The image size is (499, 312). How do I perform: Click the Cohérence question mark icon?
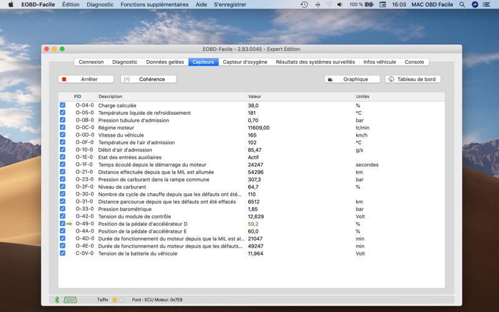click(x=127, y=79)
